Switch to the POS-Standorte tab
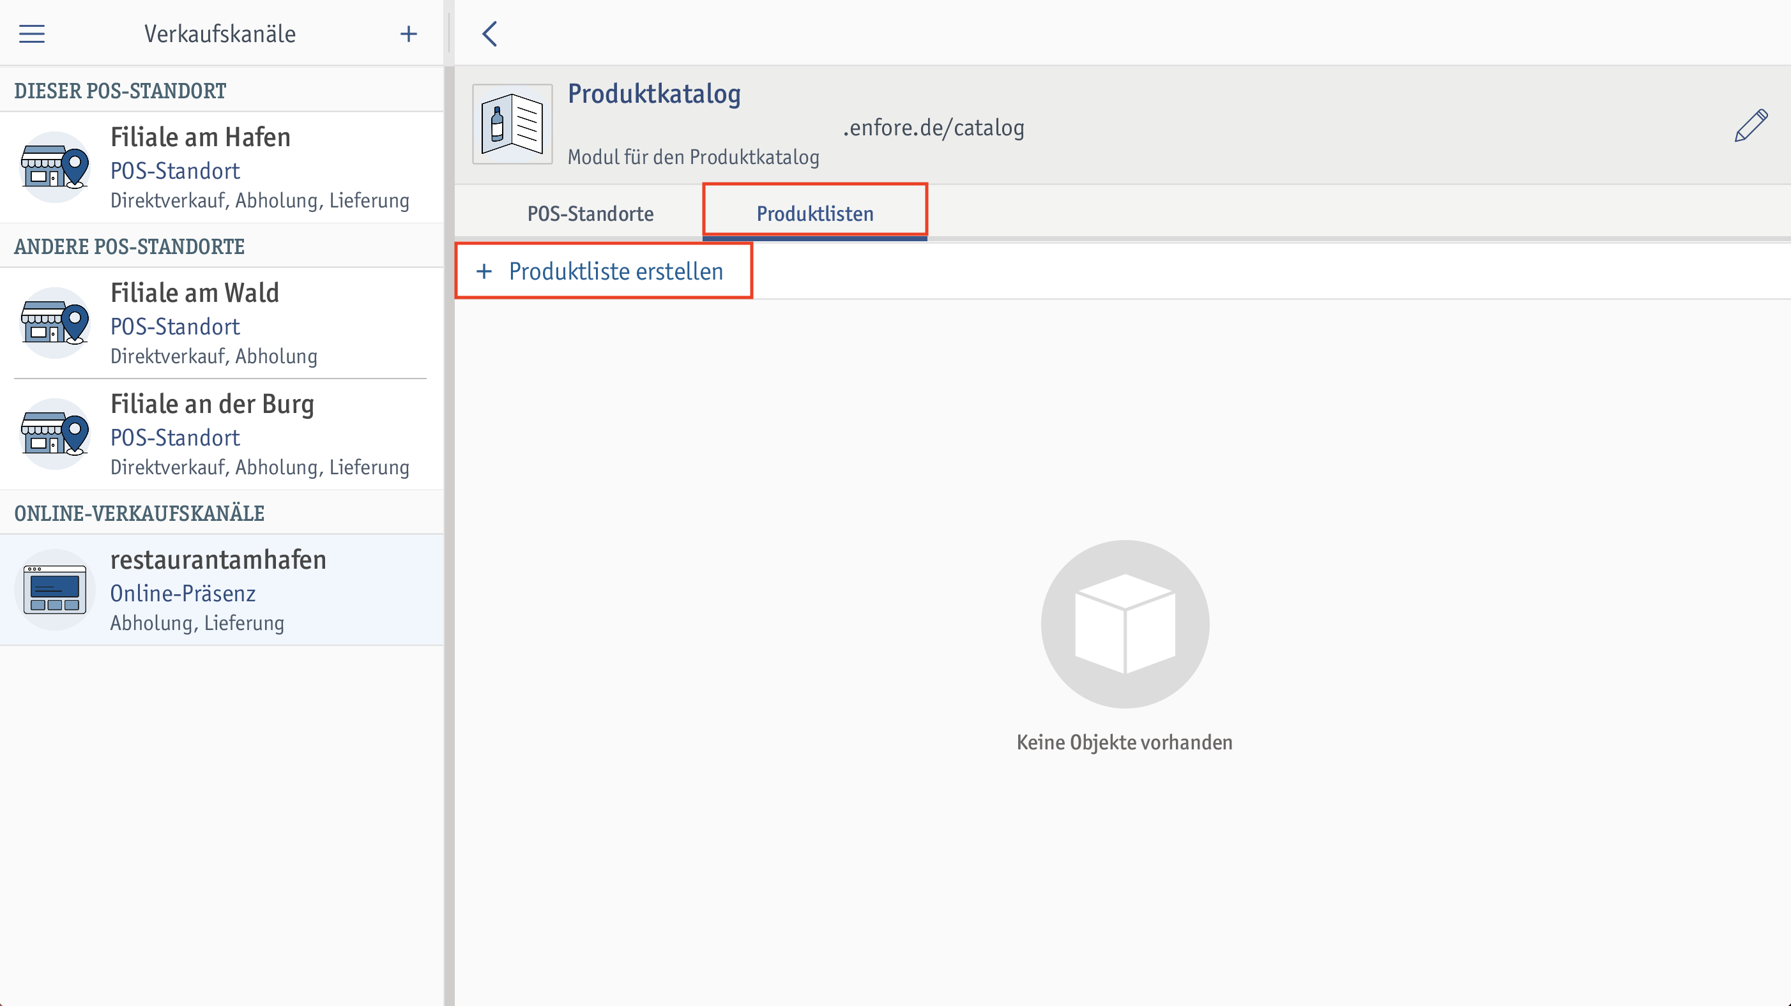Screen dimensions: 1791x1006 pyautogui.click(x=590, y=213)
